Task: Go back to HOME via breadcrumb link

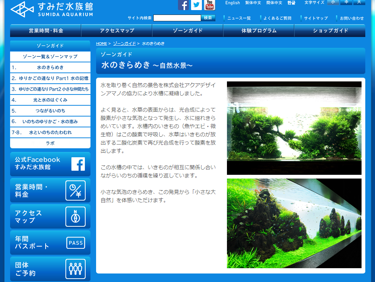Action: [x=101, y=43]
